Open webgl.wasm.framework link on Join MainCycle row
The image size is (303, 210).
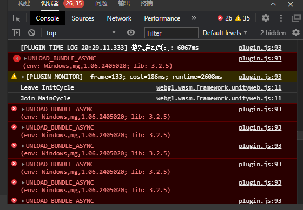point(219,98)
